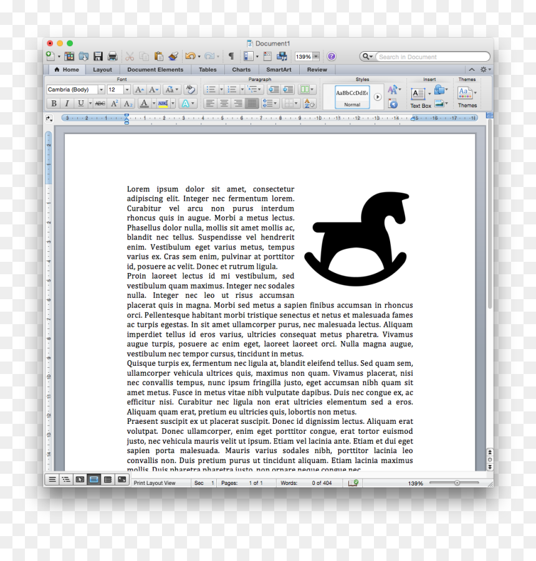Show more styles with the arrow button
Screen dimensions: 536x561
tap(378, 97)
